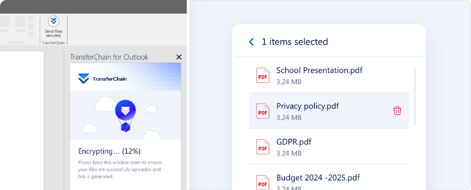Go back using the left chevron arrow

[x=251, y=42]
